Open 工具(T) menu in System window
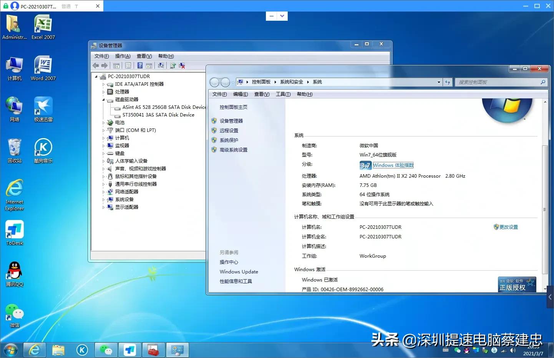Image resolution: width=554 pixels, height=358 pixels. point(283,94)
